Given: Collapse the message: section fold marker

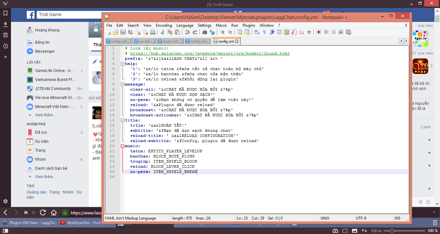Looking at the screenshot, I should 122,85.
